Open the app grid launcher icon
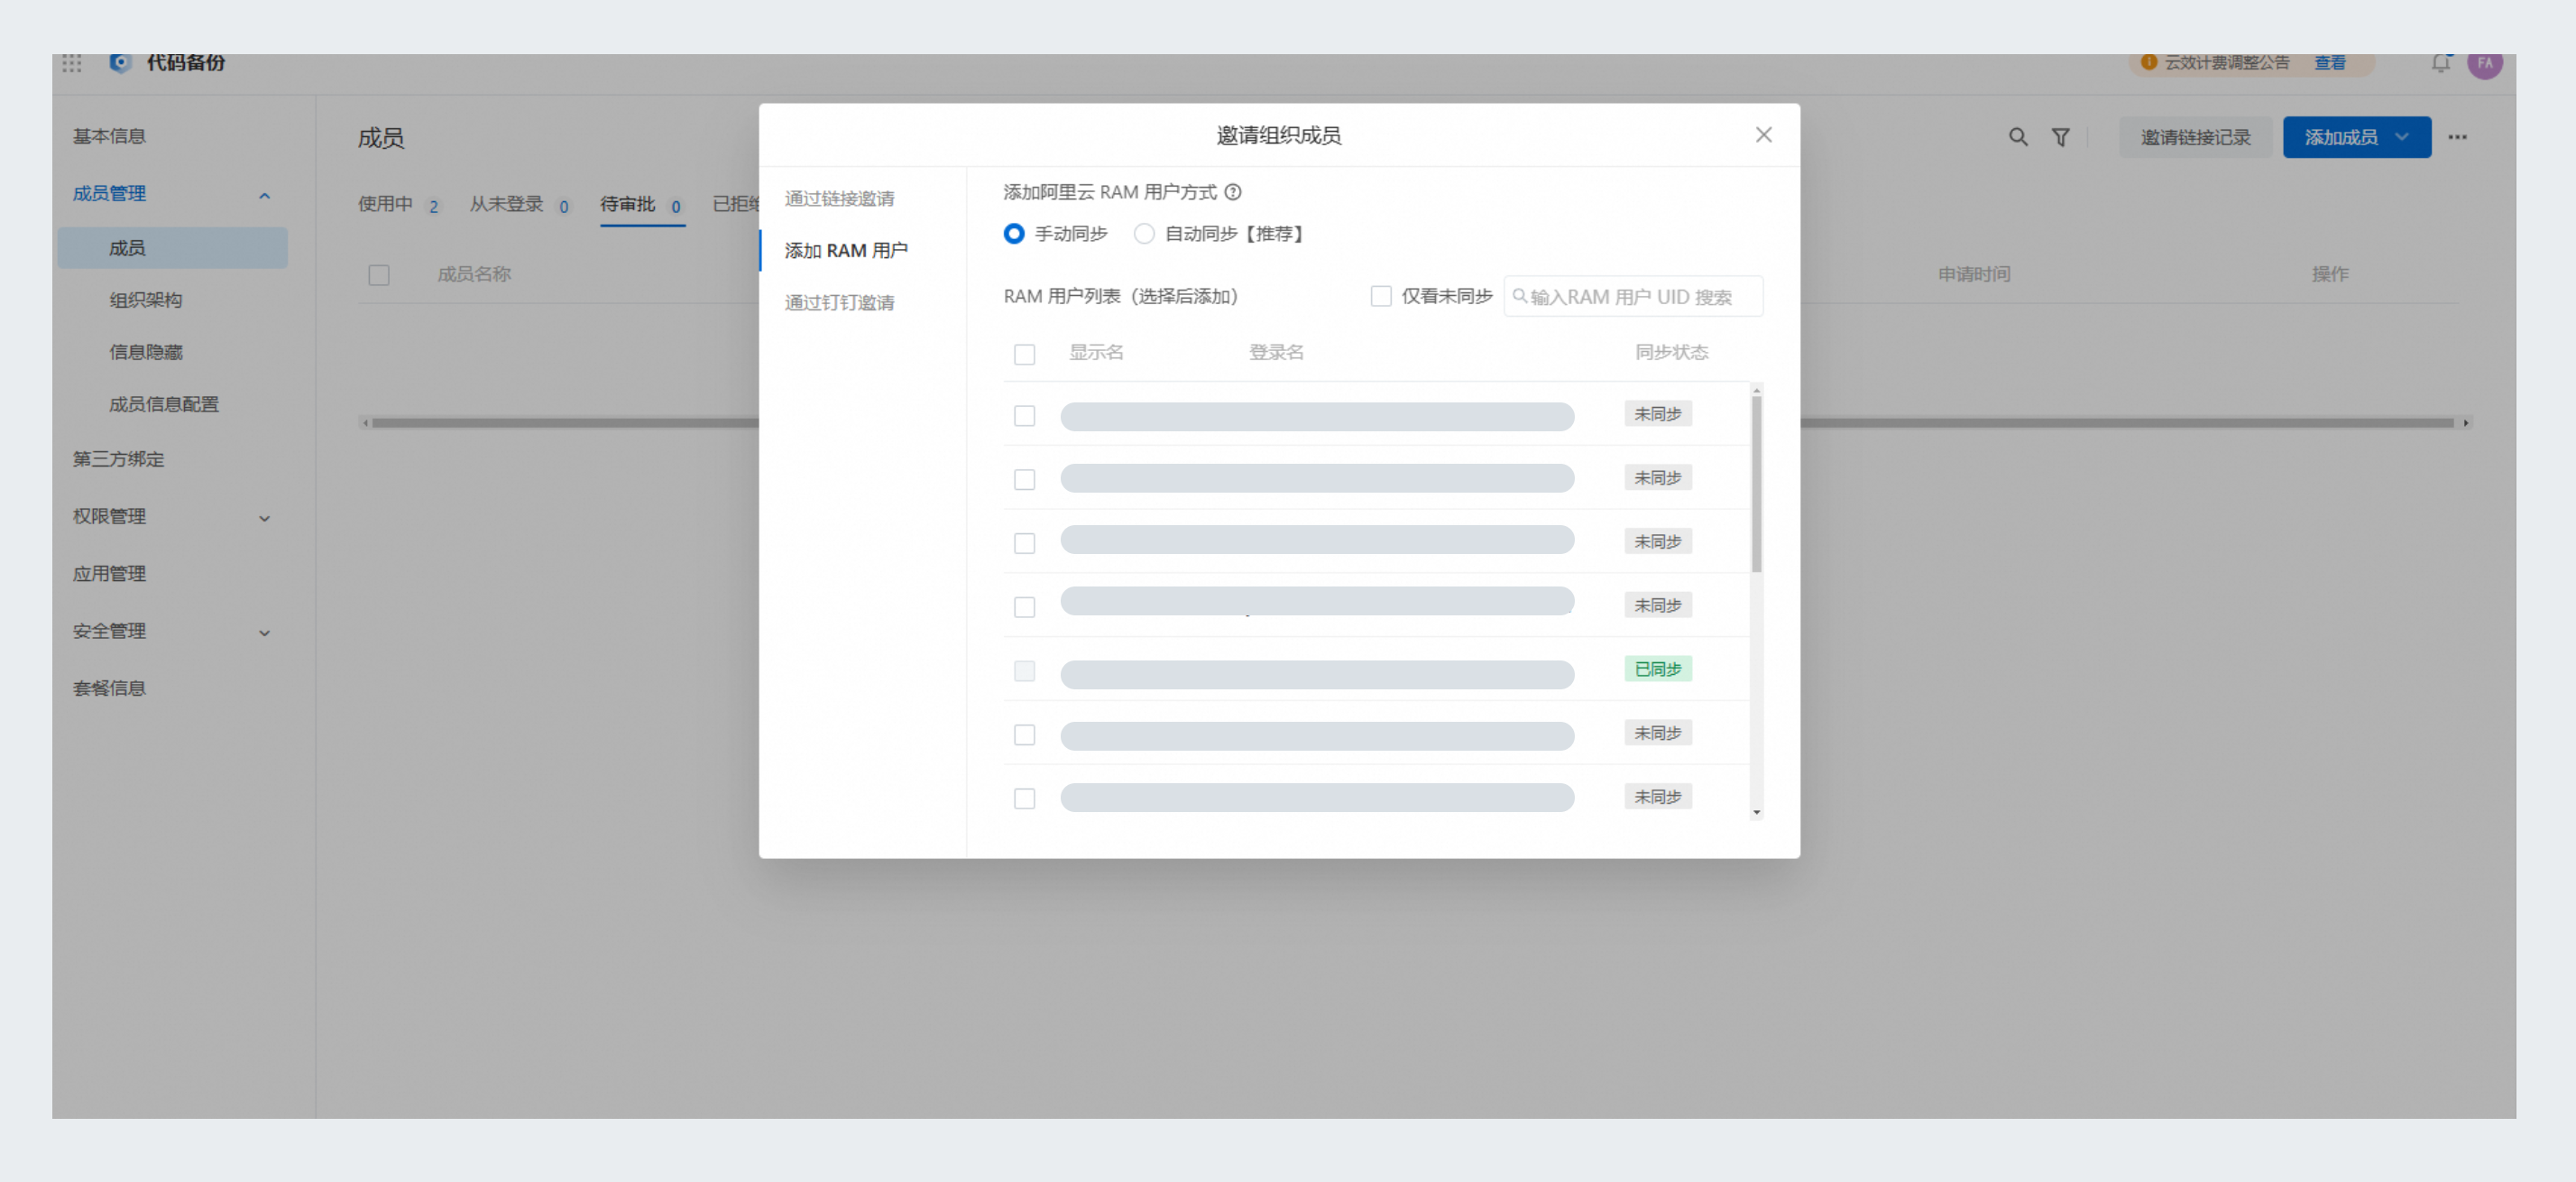 pos(72,63)
